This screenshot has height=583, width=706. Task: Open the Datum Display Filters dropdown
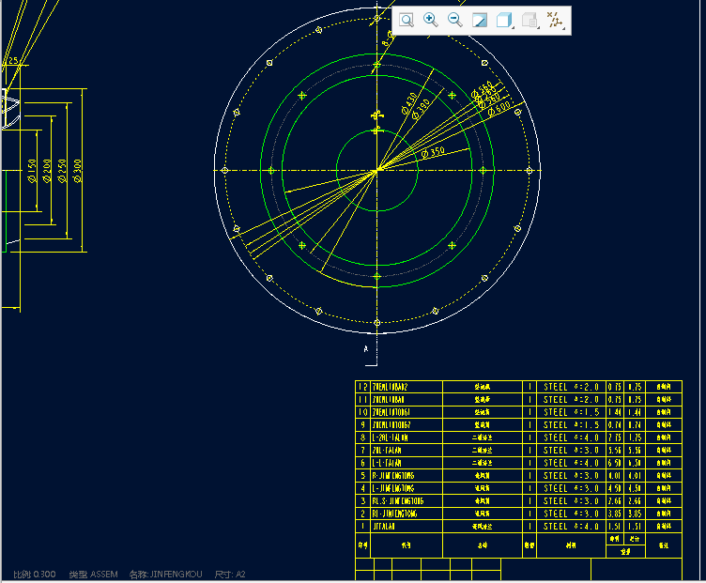(x=555, y=20)
